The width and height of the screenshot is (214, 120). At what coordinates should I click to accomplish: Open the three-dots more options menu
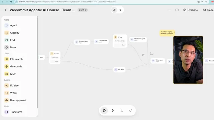coord(170,10)
